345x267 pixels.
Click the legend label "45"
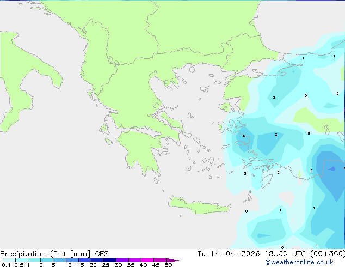156,265
